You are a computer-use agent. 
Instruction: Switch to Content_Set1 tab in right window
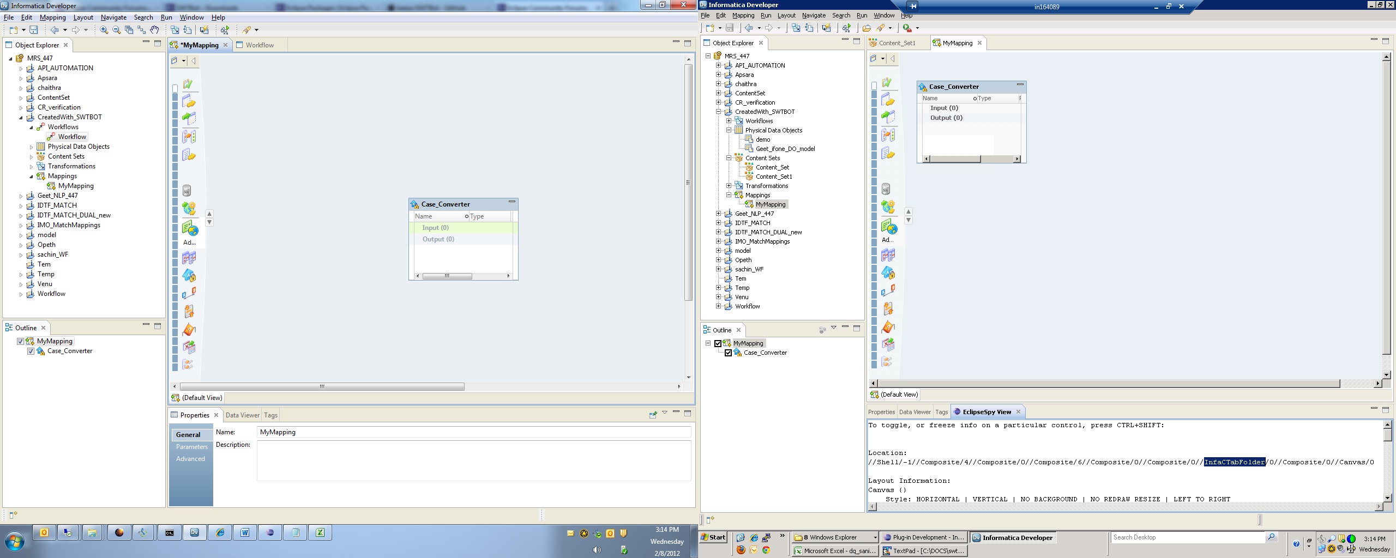897,43
